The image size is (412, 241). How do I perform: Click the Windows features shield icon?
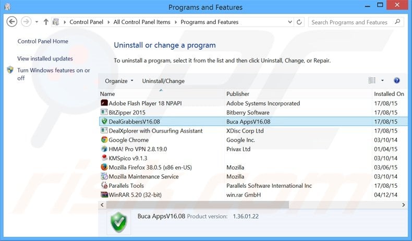coord(10,70)
